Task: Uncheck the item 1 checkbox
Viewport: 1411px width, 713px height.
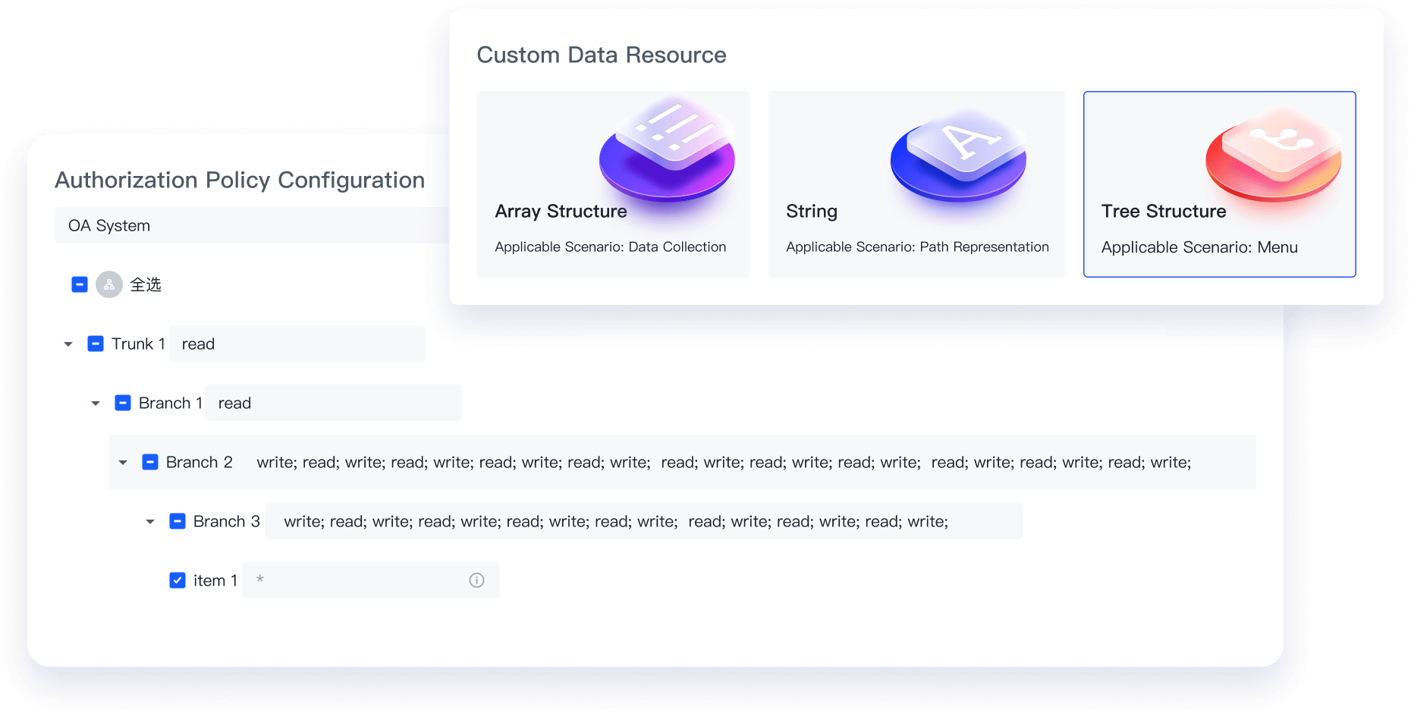Action: [178, 580]
